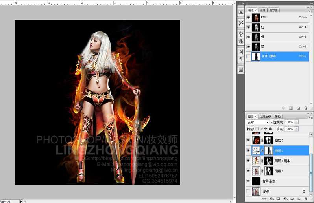Select the 红 channel row

click(277, 27)
